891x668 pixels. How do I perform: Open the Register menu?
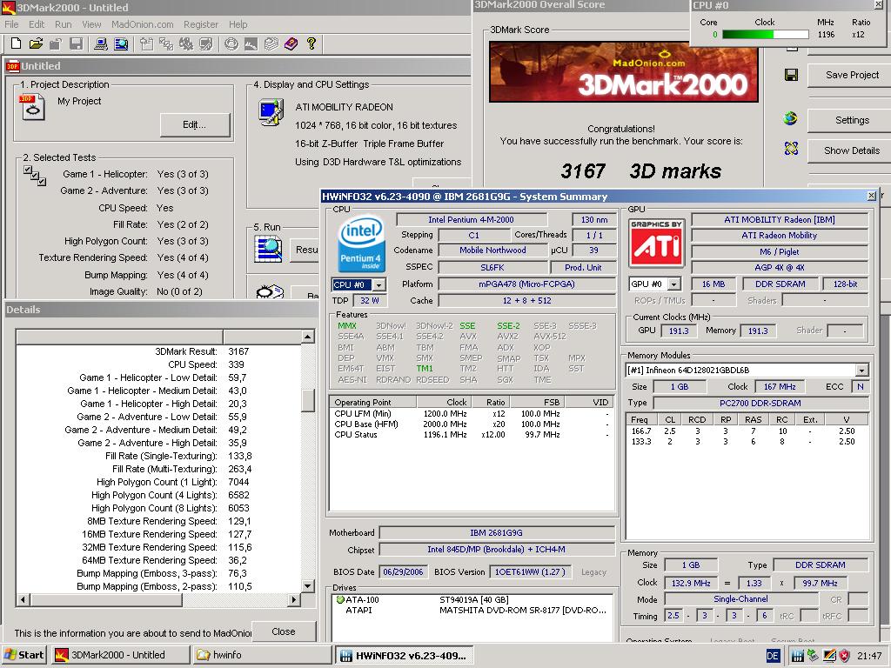(x=201, y=24)
